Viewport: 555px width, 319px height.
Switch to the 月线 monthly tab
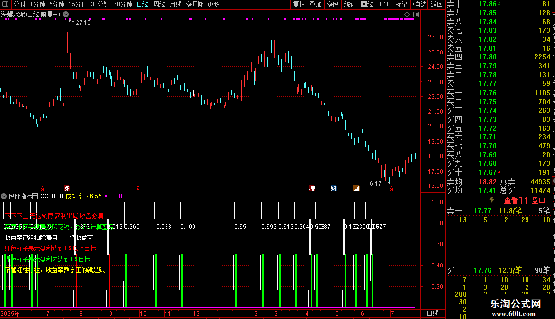tap(175, 4)
